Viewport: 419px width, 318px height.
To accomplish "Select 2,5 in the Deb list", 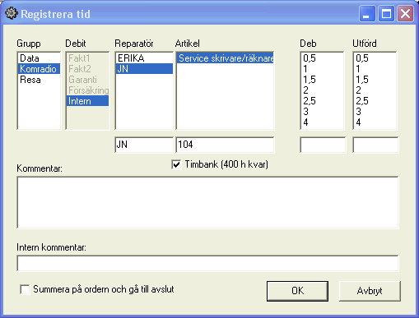I will 322,101.
